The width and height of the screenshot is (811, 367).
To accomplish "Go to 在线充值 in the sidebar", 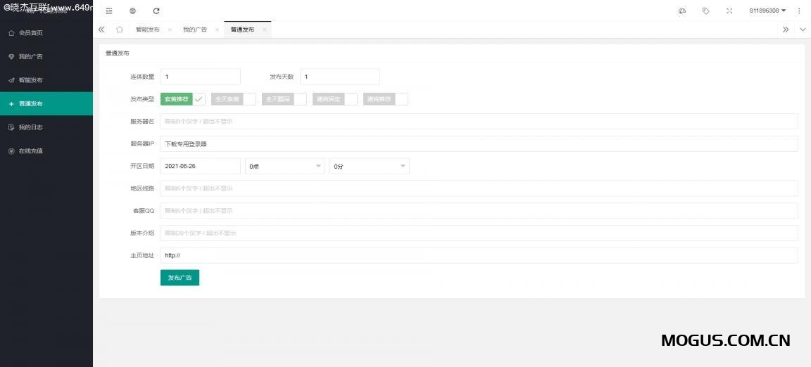I will point(31,150).
